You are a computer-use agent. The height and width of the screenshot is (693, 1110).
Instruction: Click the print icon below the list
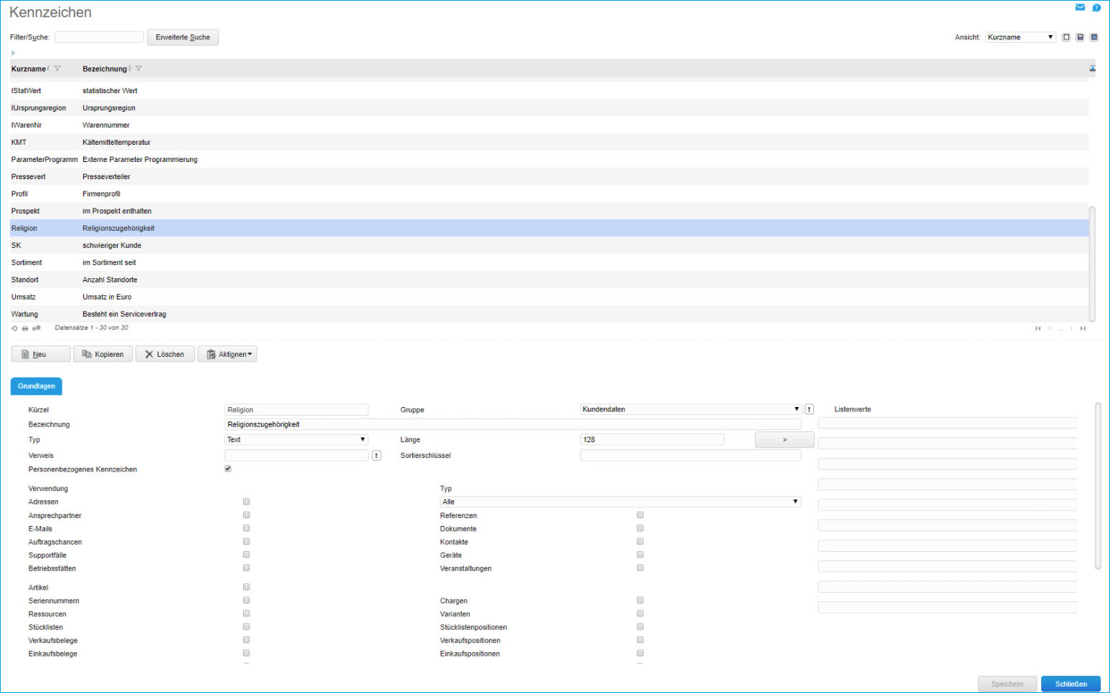tap(25, 328)
